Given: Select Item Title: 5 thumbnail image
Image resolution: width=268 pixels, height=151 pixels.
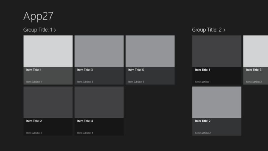Looking at the screenshot, I should click(150, 51).
